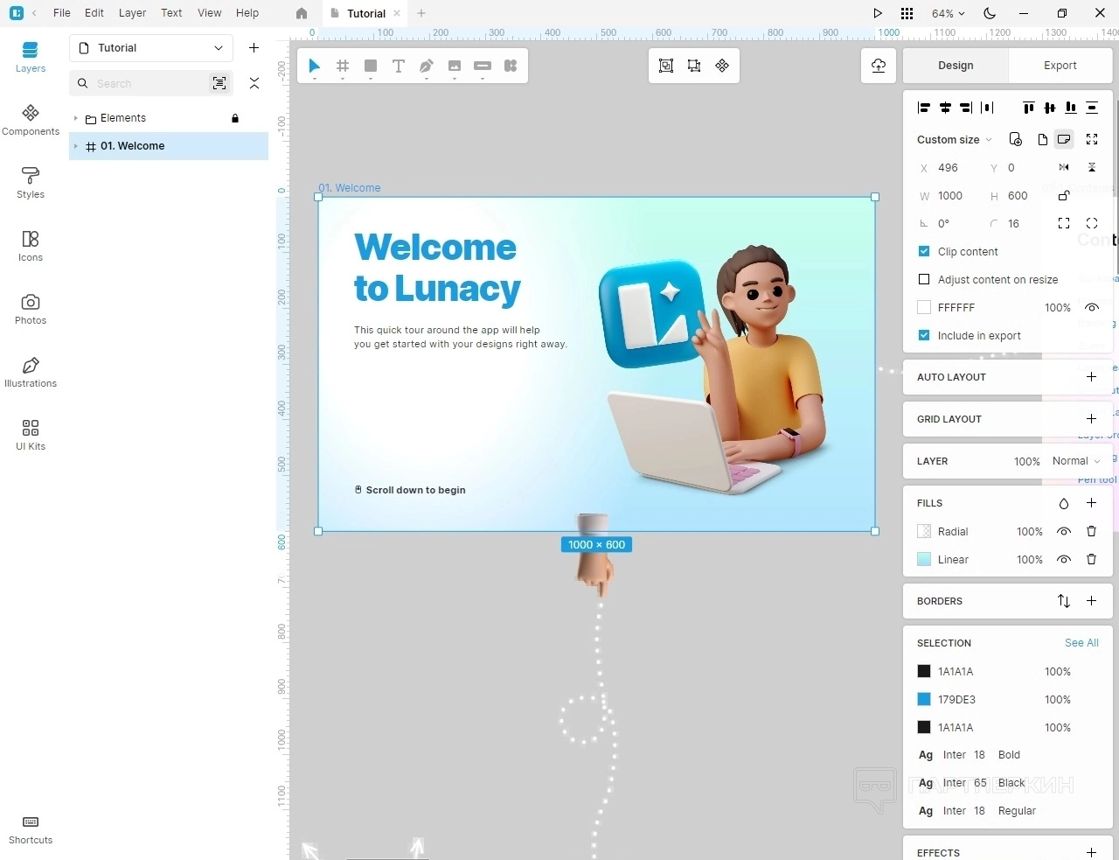Click the cloud upload icon
Image resolution: width=1119 pixels, height=860 pixels.
[x=879, y=66]
